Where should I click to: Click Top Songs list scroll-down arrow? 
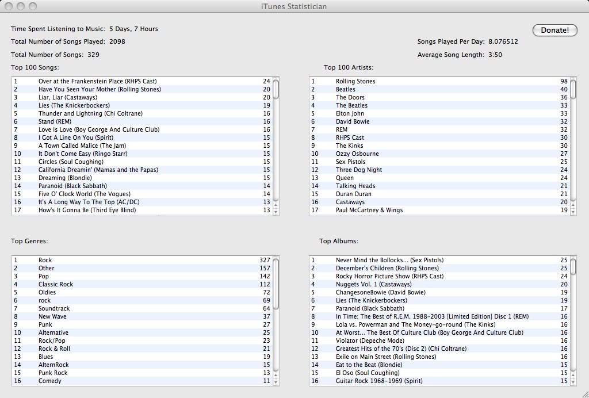click(276, 212)
